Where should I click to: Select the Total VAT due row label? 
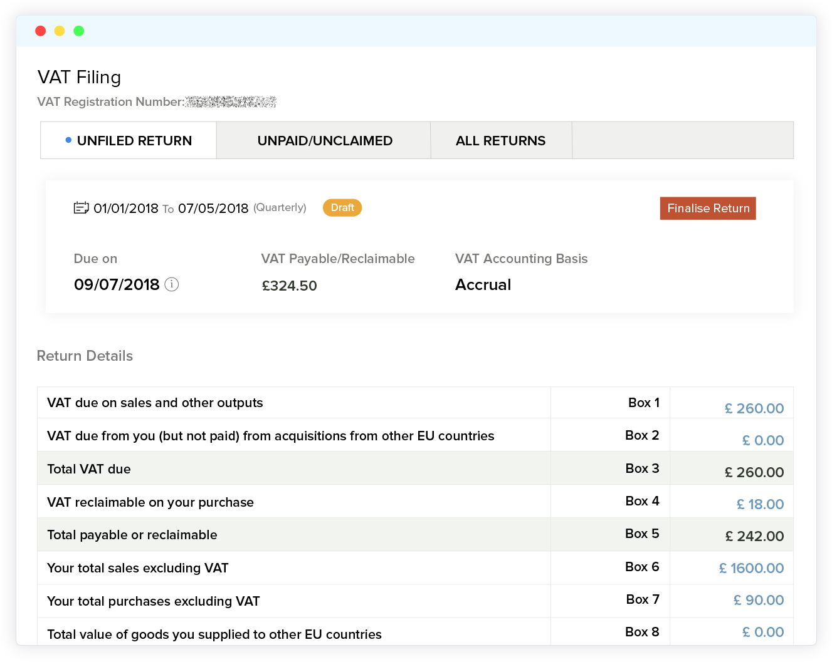click(89, 469)
